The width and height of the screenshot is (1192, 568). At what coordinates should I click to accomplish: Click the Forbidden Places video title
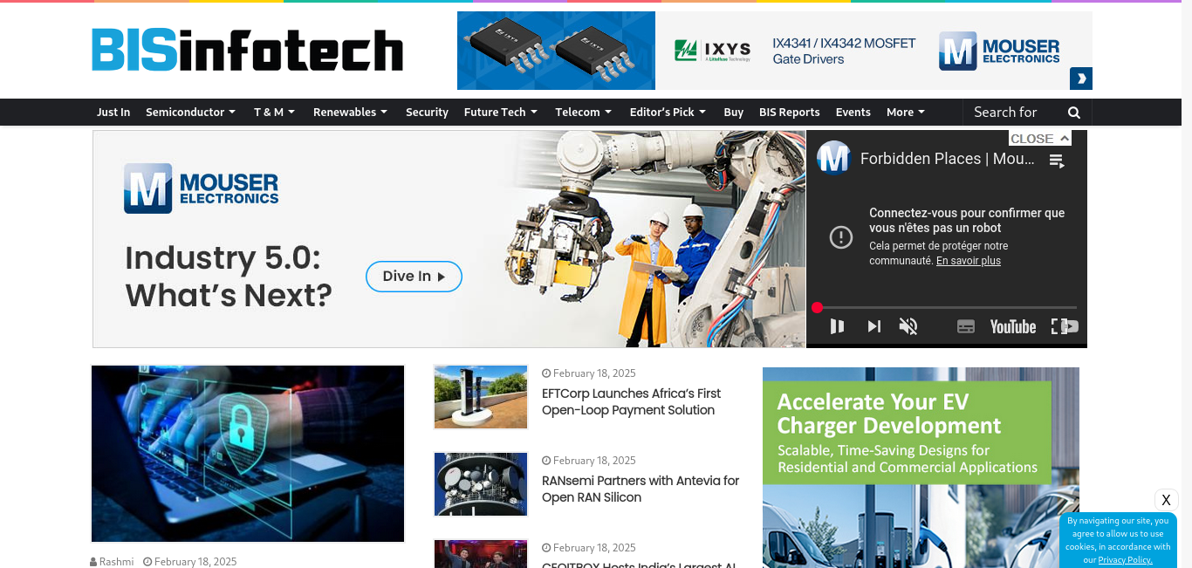(x=948, y=159)
